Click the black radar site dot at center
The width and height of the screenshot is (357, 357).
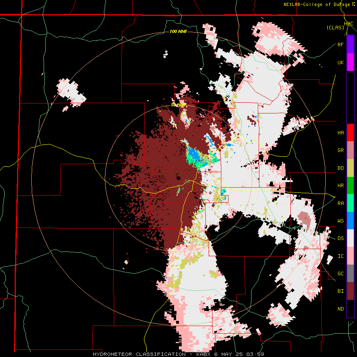178,178
